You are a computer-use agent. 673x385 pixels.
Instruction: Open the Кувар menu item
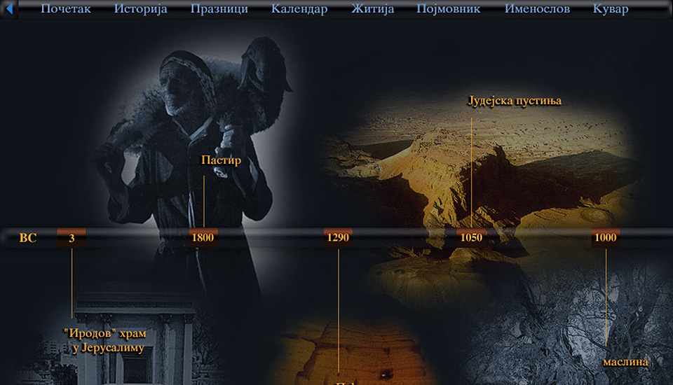click(611, 9)
